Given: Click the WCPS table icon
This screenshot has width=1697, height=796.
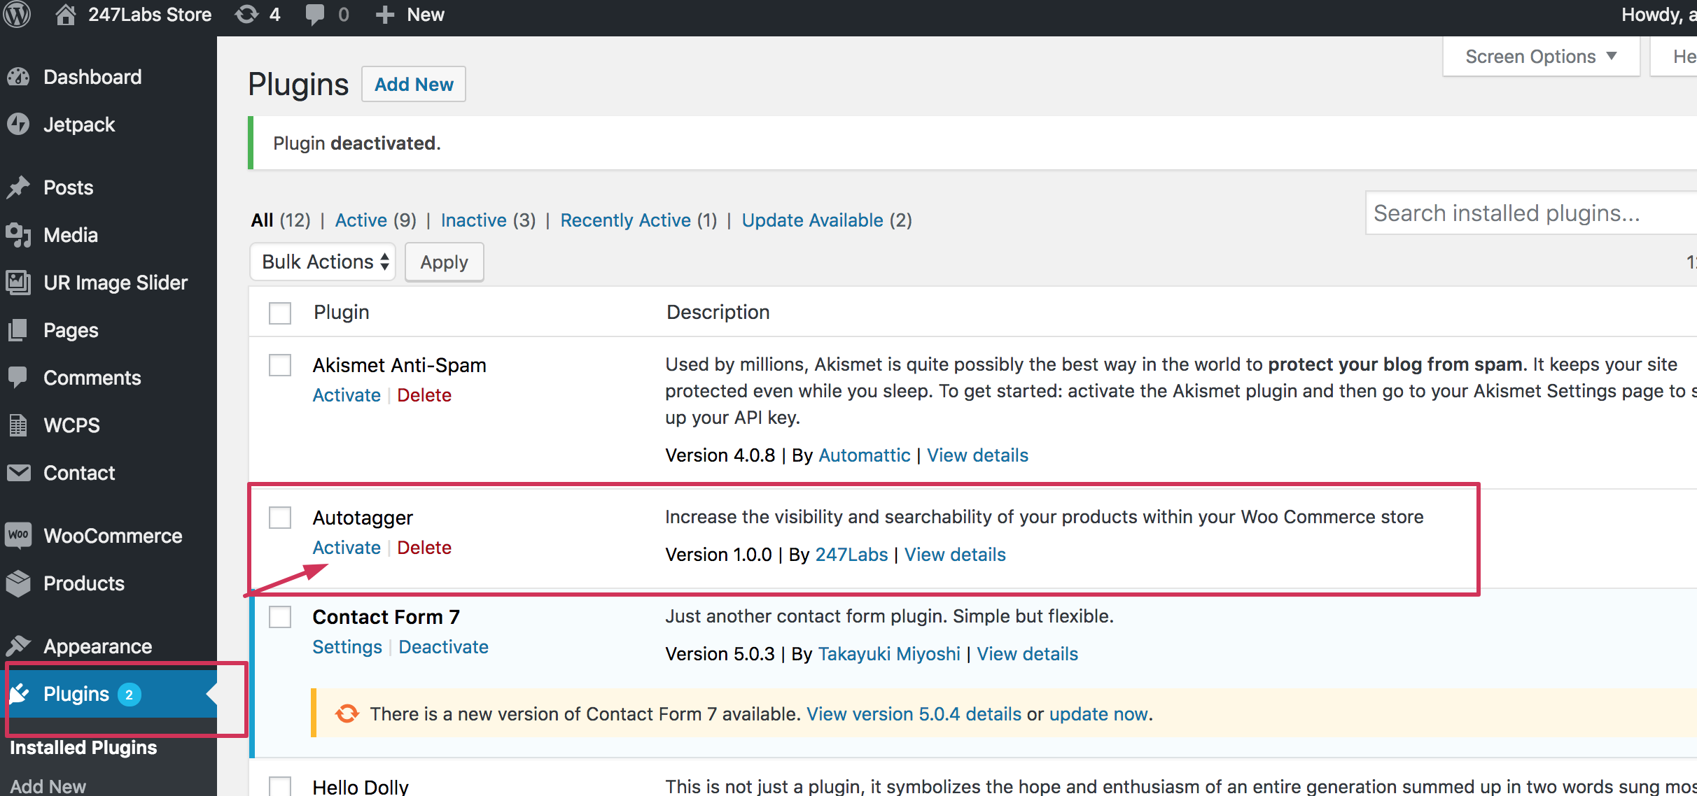Looking at the screenshot, I should click(19, 425).
